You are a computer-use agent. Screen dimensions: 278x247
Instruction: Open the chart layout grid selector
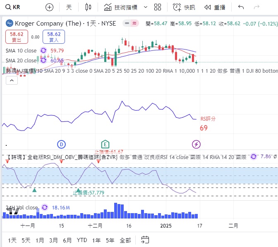coord(158,7)
